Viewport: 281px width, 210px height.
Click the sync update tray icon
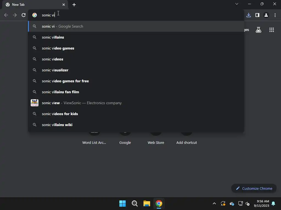tap(223, 203)
